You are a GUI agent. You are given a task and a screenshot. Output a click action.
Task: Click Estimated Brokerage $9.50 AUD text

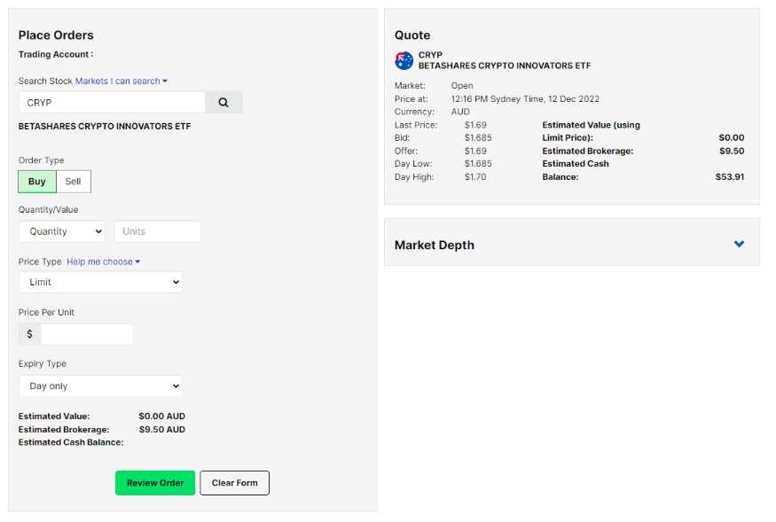(161, 430)
